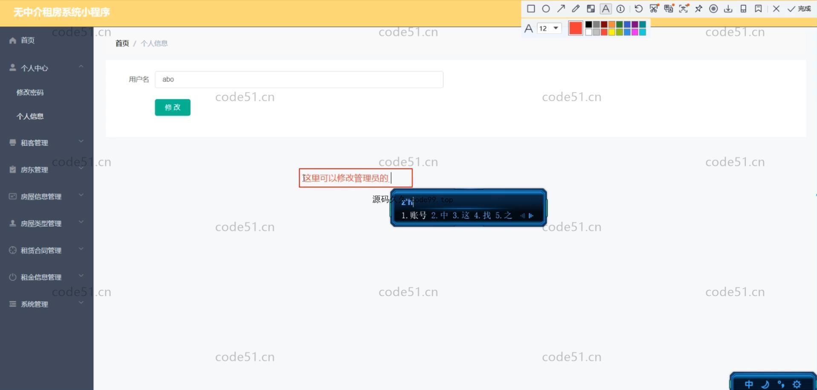Select the numbered step marker tool
The width and height of the screenshot is (817, 390).
tap(620, 9)
